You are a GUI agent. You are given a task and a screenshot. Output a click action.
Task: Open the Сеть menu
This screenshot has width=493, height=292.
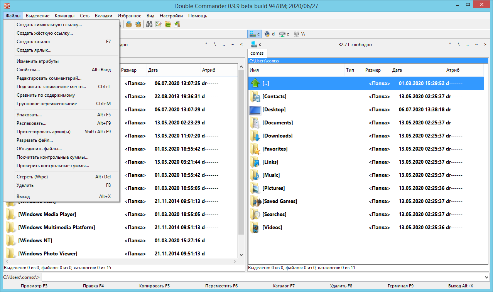tap(85, 16)
